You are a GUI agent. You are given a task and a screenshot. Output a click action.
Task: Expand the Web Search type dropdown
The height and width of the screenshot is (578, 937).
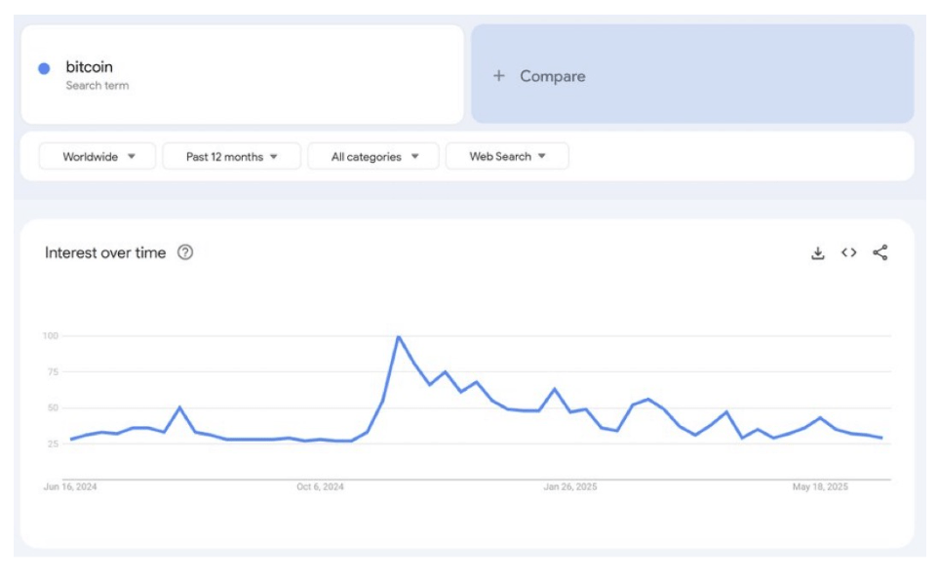(x=507, y=157)
